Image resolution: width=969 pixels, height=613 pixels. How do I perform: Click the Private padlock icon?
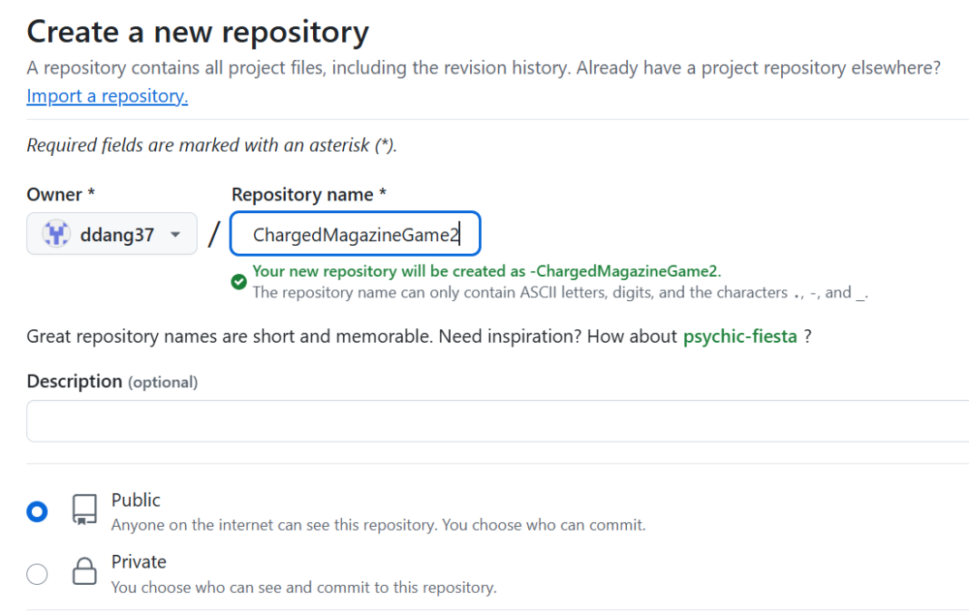click(84, 572)
